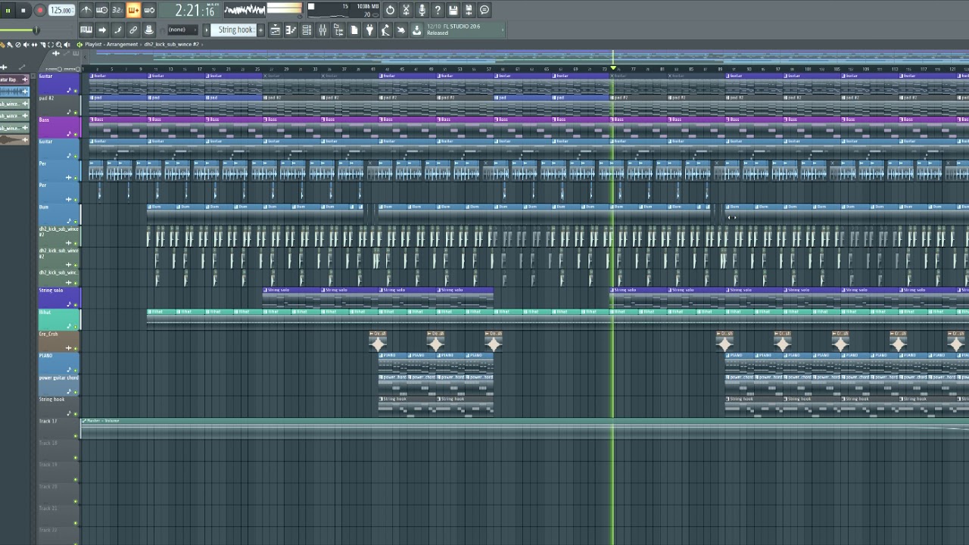Viewport: 969px width, 545px height.
Task: Click the green playhead marker on timeline
Action: point(613,69)
